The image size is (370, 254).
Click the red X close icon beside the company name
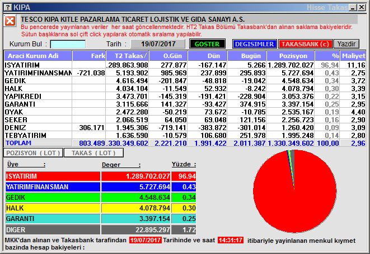pos(10,21)
